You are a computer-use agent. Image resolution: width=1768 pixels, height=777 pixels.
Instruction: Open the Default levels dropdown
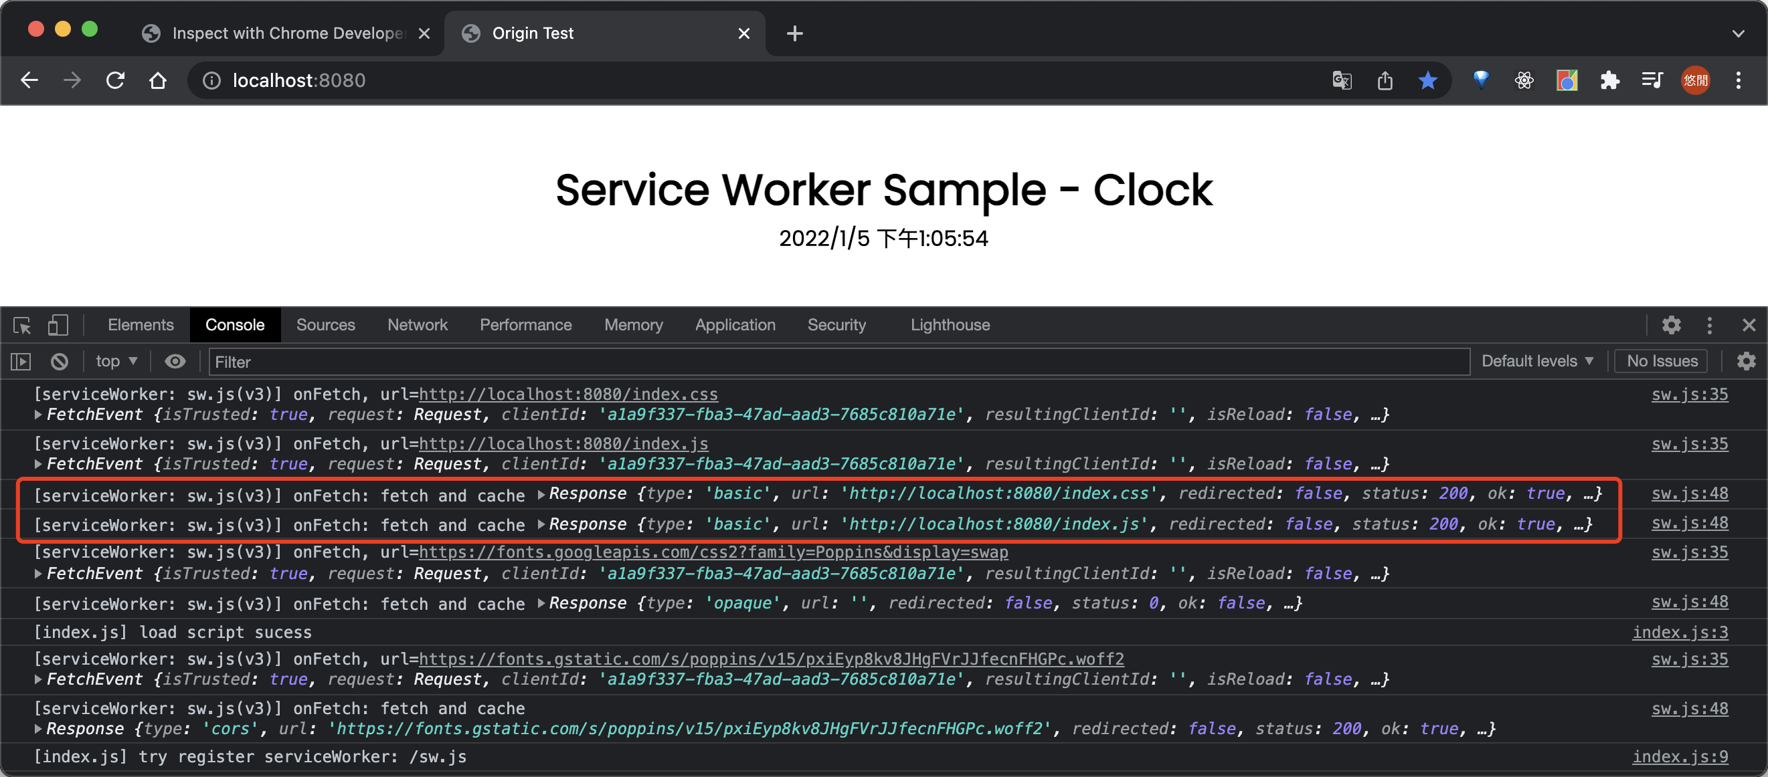click(x=1537, y=360)
